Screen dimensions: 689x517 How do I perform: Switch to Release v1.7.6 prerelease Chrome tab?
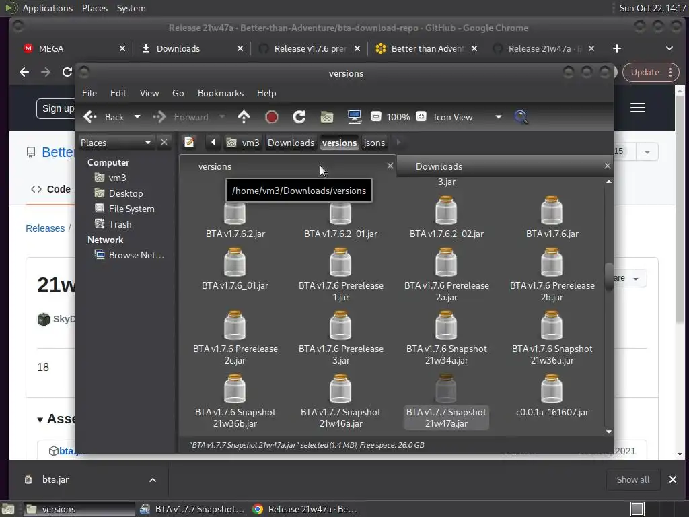(310, 48)
